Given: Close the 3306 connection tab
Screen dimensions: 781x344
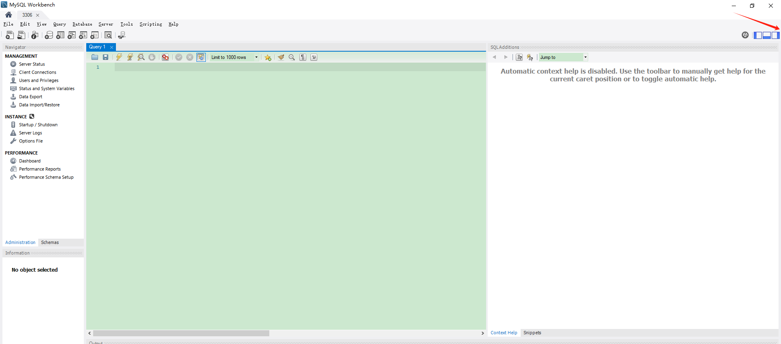Looking at the screenshot, I should point(37,15).
